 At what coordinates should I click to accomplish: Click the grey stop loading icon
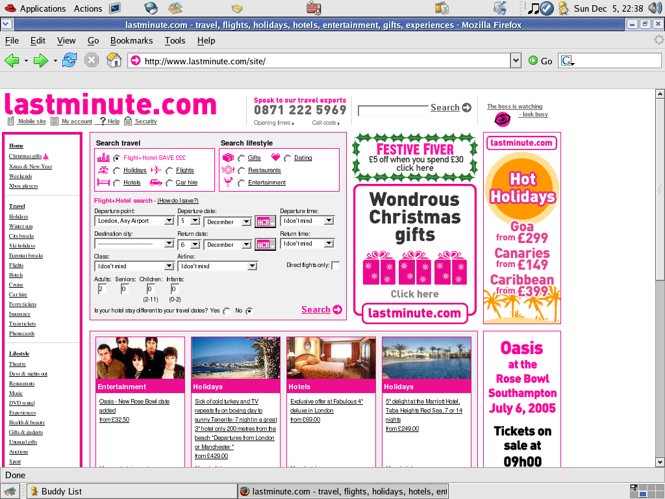(x=91, y=60)
